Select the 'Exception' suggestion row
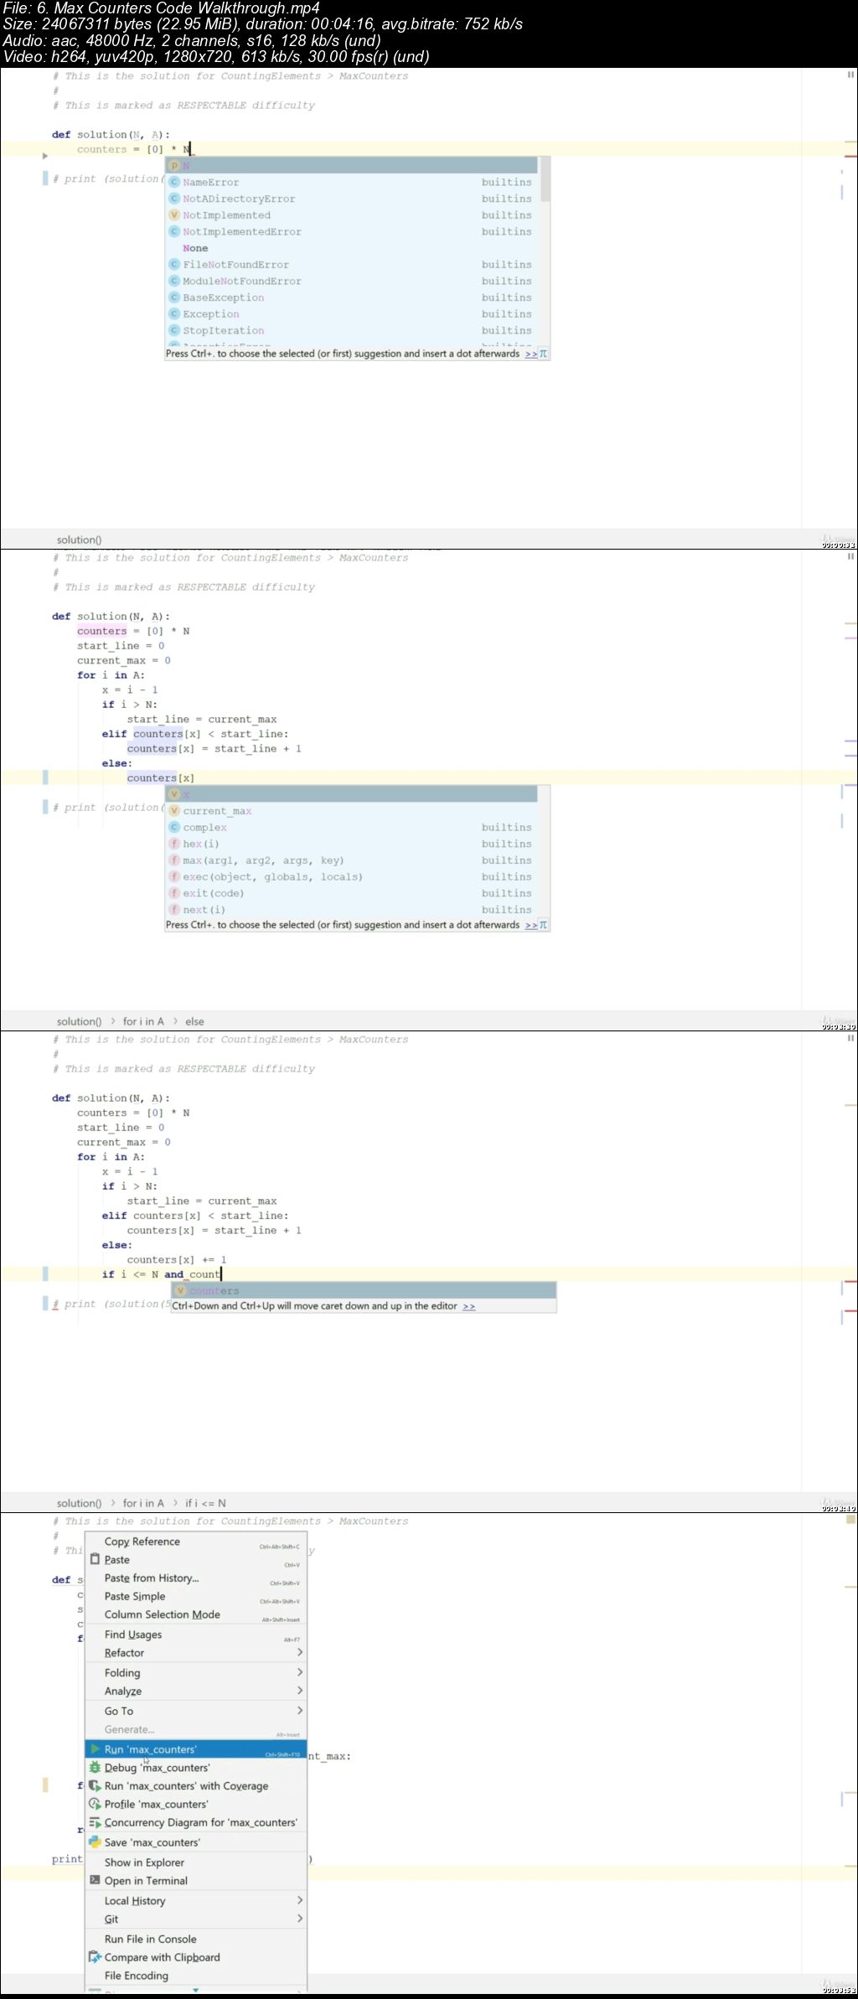Image resolution: width=858 pixels, height=1999 pixels. [353, 314]
